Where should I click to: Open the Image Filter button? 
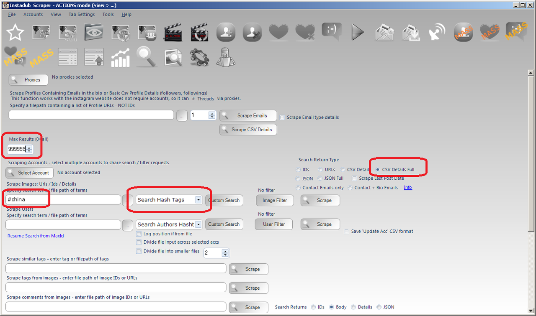[x=275, y=200]
